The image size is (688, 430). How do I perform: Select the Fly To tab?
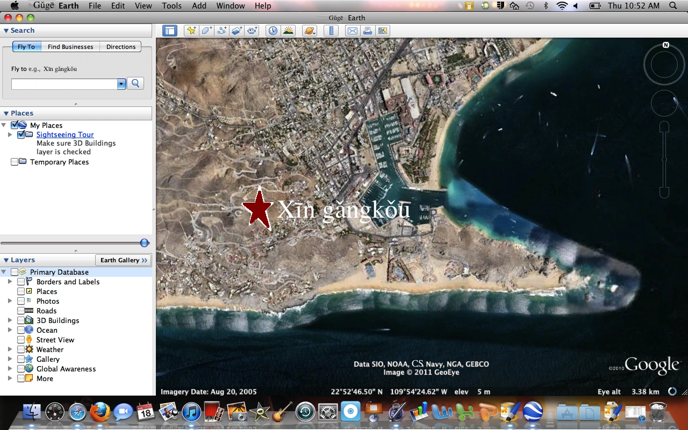[26, 47]
